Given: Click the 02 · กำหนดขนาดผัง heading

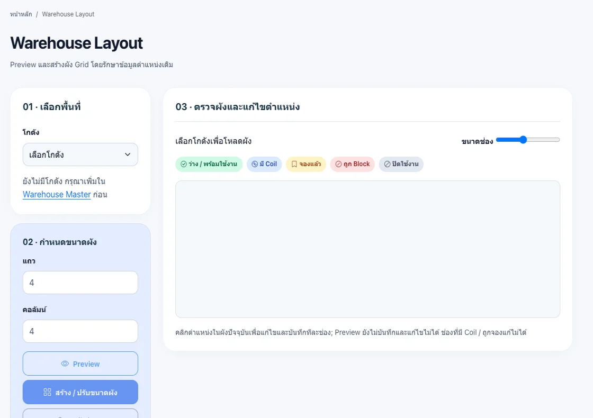Looking at the screenshot, I should (60, 242).
